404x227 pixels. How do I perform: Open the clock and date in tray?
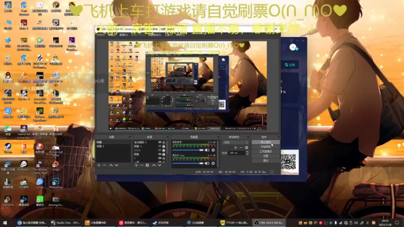(x=385, y=222)
